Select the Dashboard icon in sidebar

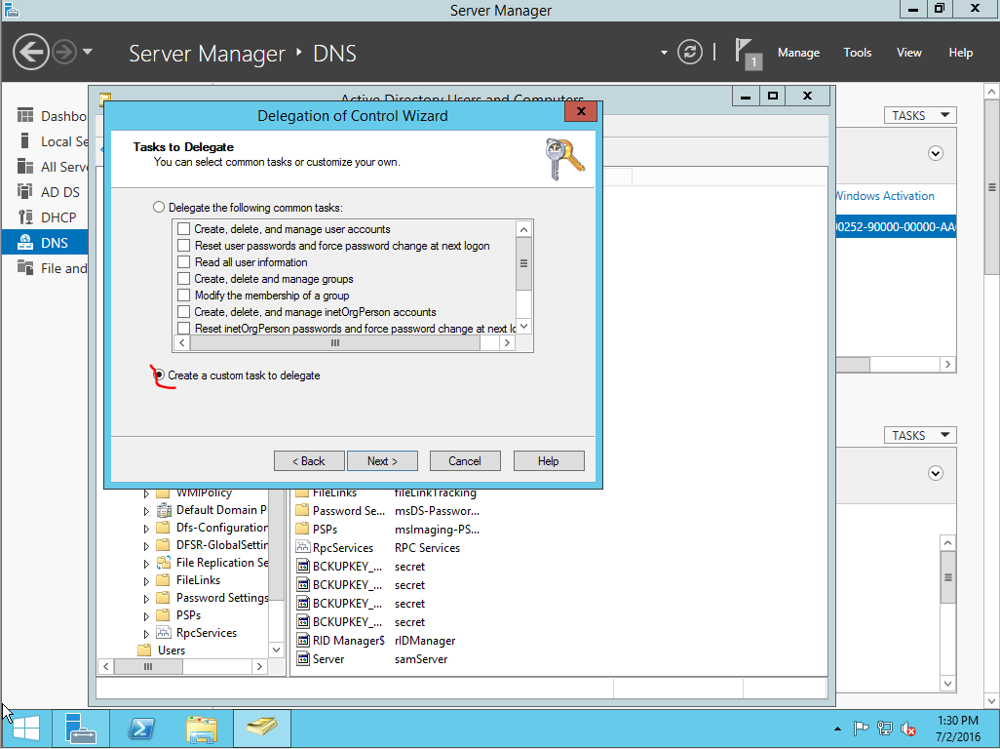(x=25, y=115)
